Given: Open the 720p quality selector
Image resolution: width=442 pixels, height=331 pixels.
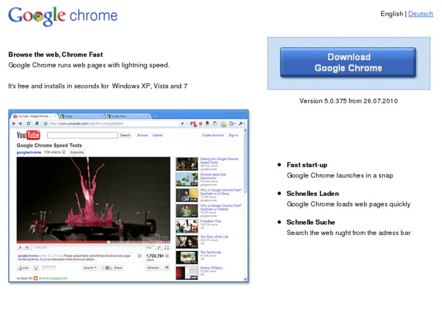Looking at the screenshot, I should click(150, 247).
